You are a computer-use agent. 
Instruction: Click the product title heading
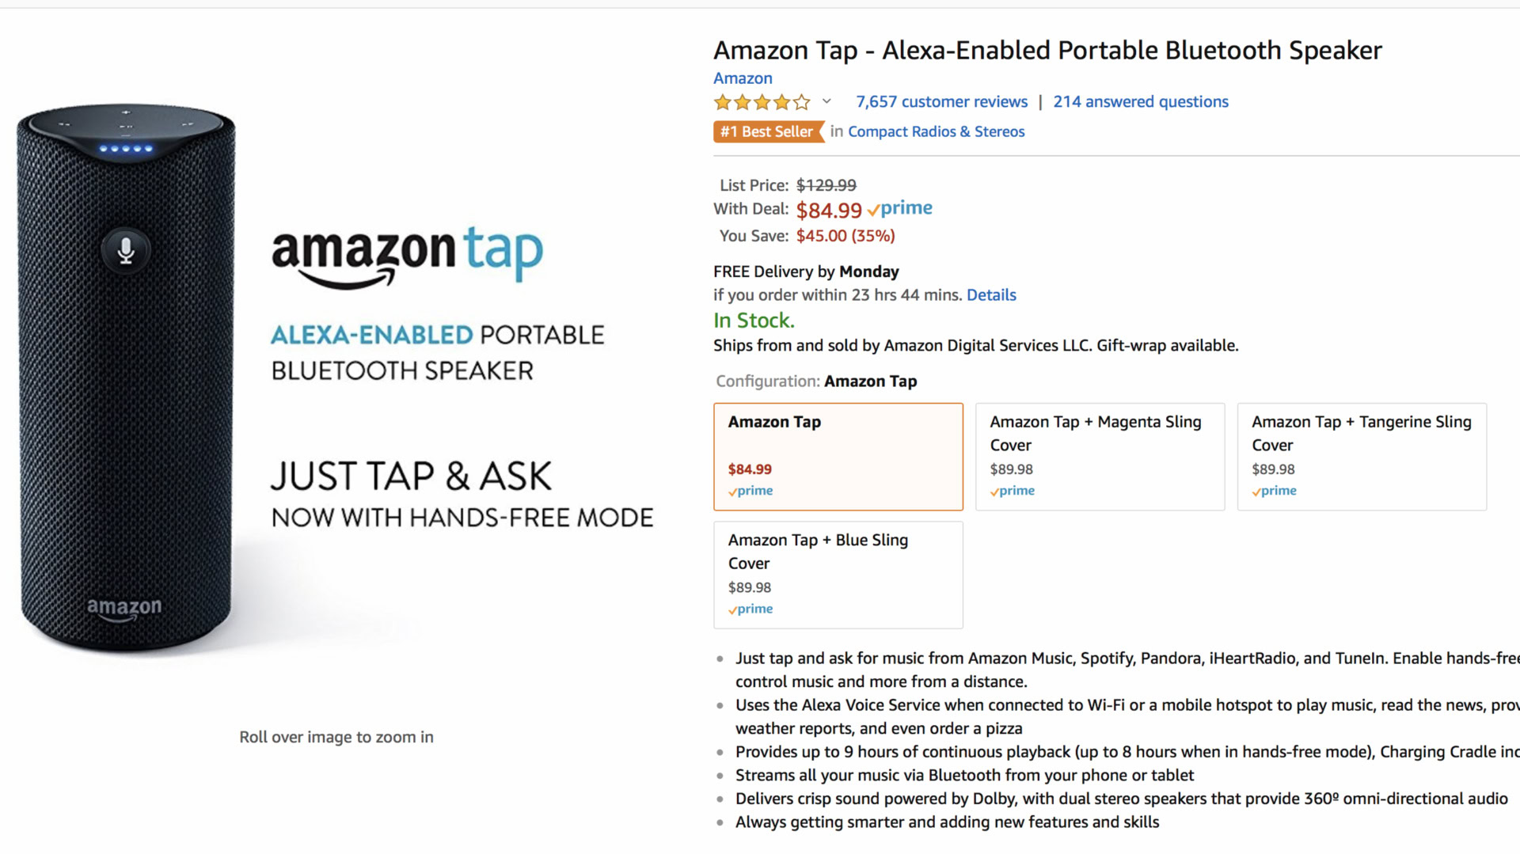tap(1047, 51)
